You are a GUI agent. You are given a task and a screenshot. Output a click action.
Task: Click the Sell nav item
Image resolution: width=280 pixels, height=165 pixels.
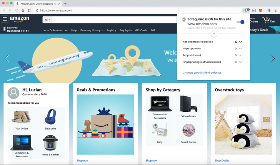(x=153, y=30)
